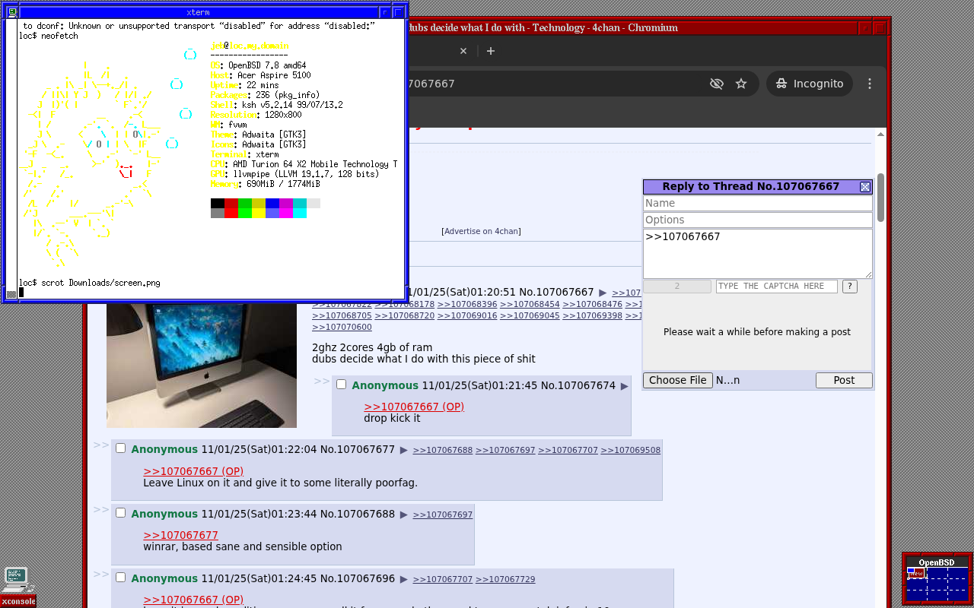Open OP backlink >>107070600
This screenshot has height=608, width=974.
point(342,327)
